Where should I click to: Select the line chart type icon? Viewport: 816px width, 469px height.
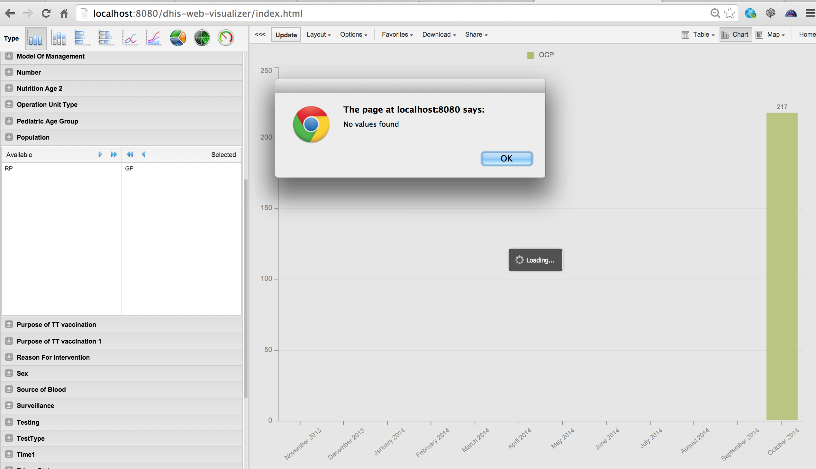[130, 38]
